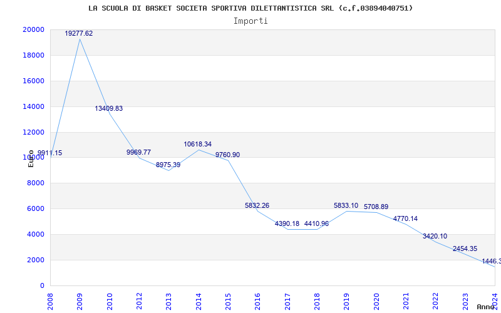Click the 2454.35 data label
The image size is (501, 313).
point(465,249)
